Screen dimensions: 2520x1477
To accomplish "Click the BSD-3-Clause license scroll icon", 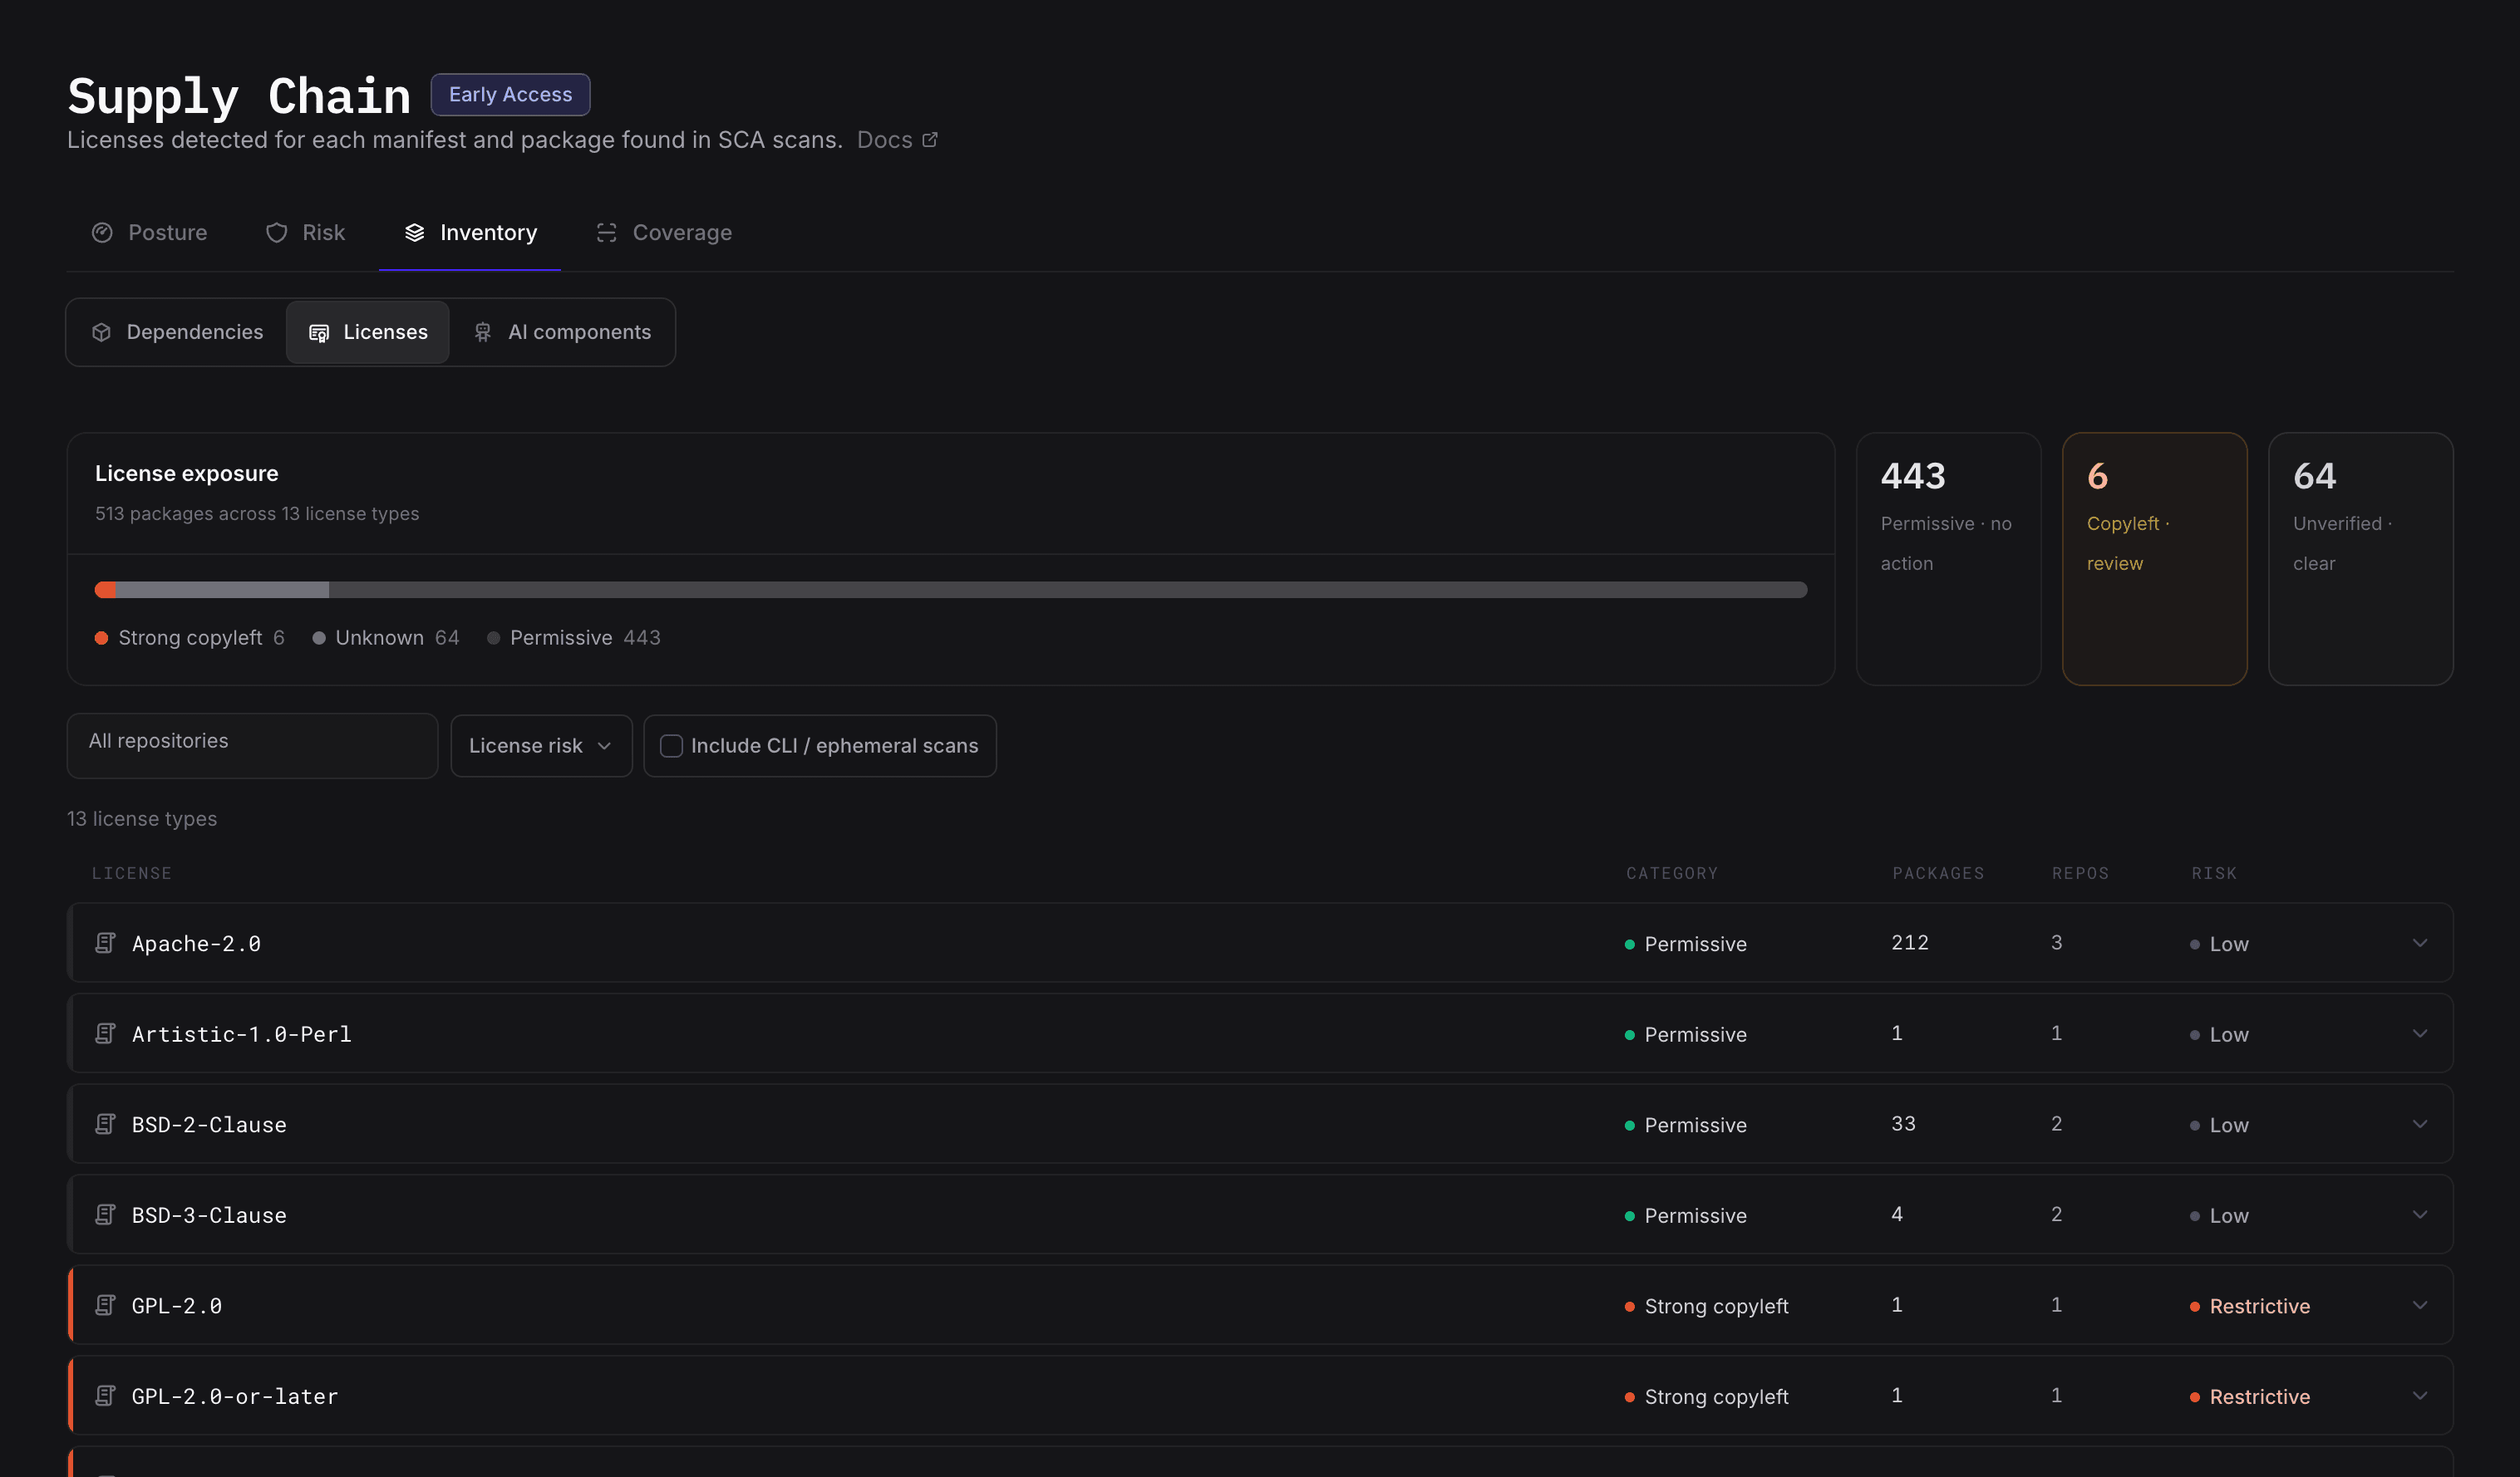I will 105,1214.
